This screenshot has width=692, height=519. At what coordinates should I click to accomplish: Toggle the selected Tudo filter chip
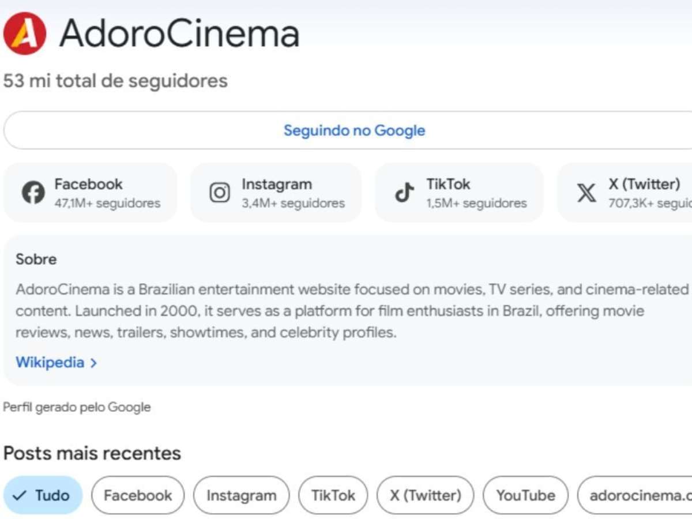(x=43, y=495)
